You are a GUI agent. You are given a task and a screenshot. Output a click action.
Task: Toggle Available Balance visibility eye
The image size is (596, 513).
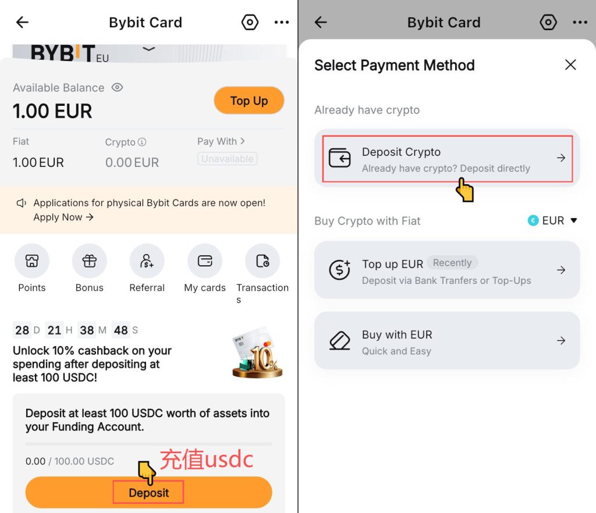(117, 88)
